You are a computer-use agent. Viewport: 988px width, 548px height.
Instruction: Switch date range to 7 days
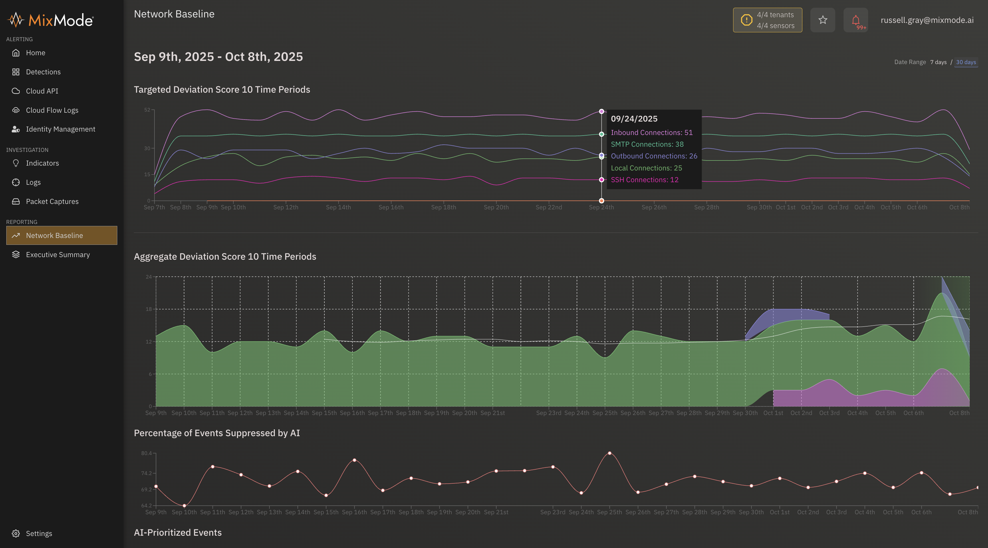[938, 62]
